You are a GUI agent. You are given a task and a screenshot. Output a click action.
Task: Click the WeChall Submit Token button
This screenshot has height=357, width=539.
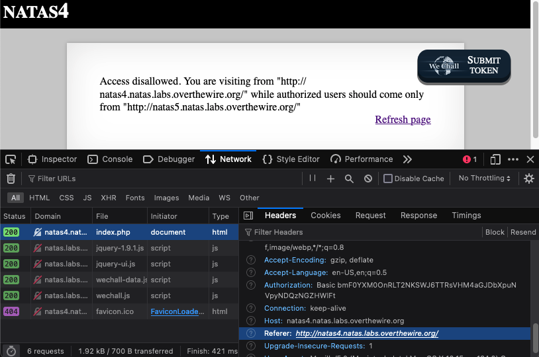464,66
